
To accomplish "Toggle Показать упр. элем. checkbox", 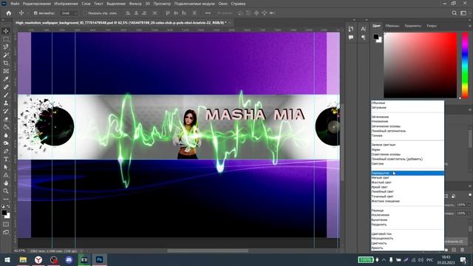I will (x=85, y=13).
